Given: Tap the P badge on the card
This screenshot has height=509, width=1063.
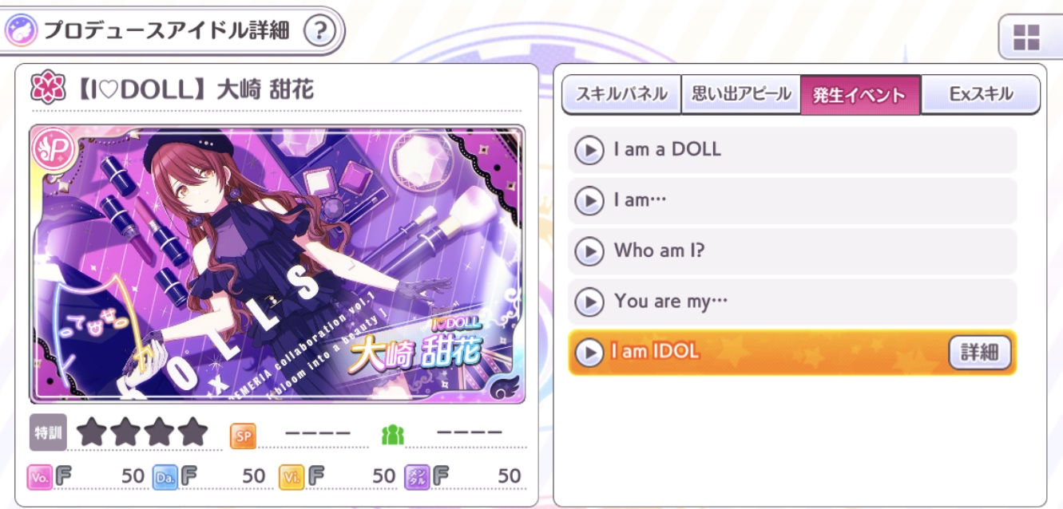Looking at the screenshot, I should (54, 149).
